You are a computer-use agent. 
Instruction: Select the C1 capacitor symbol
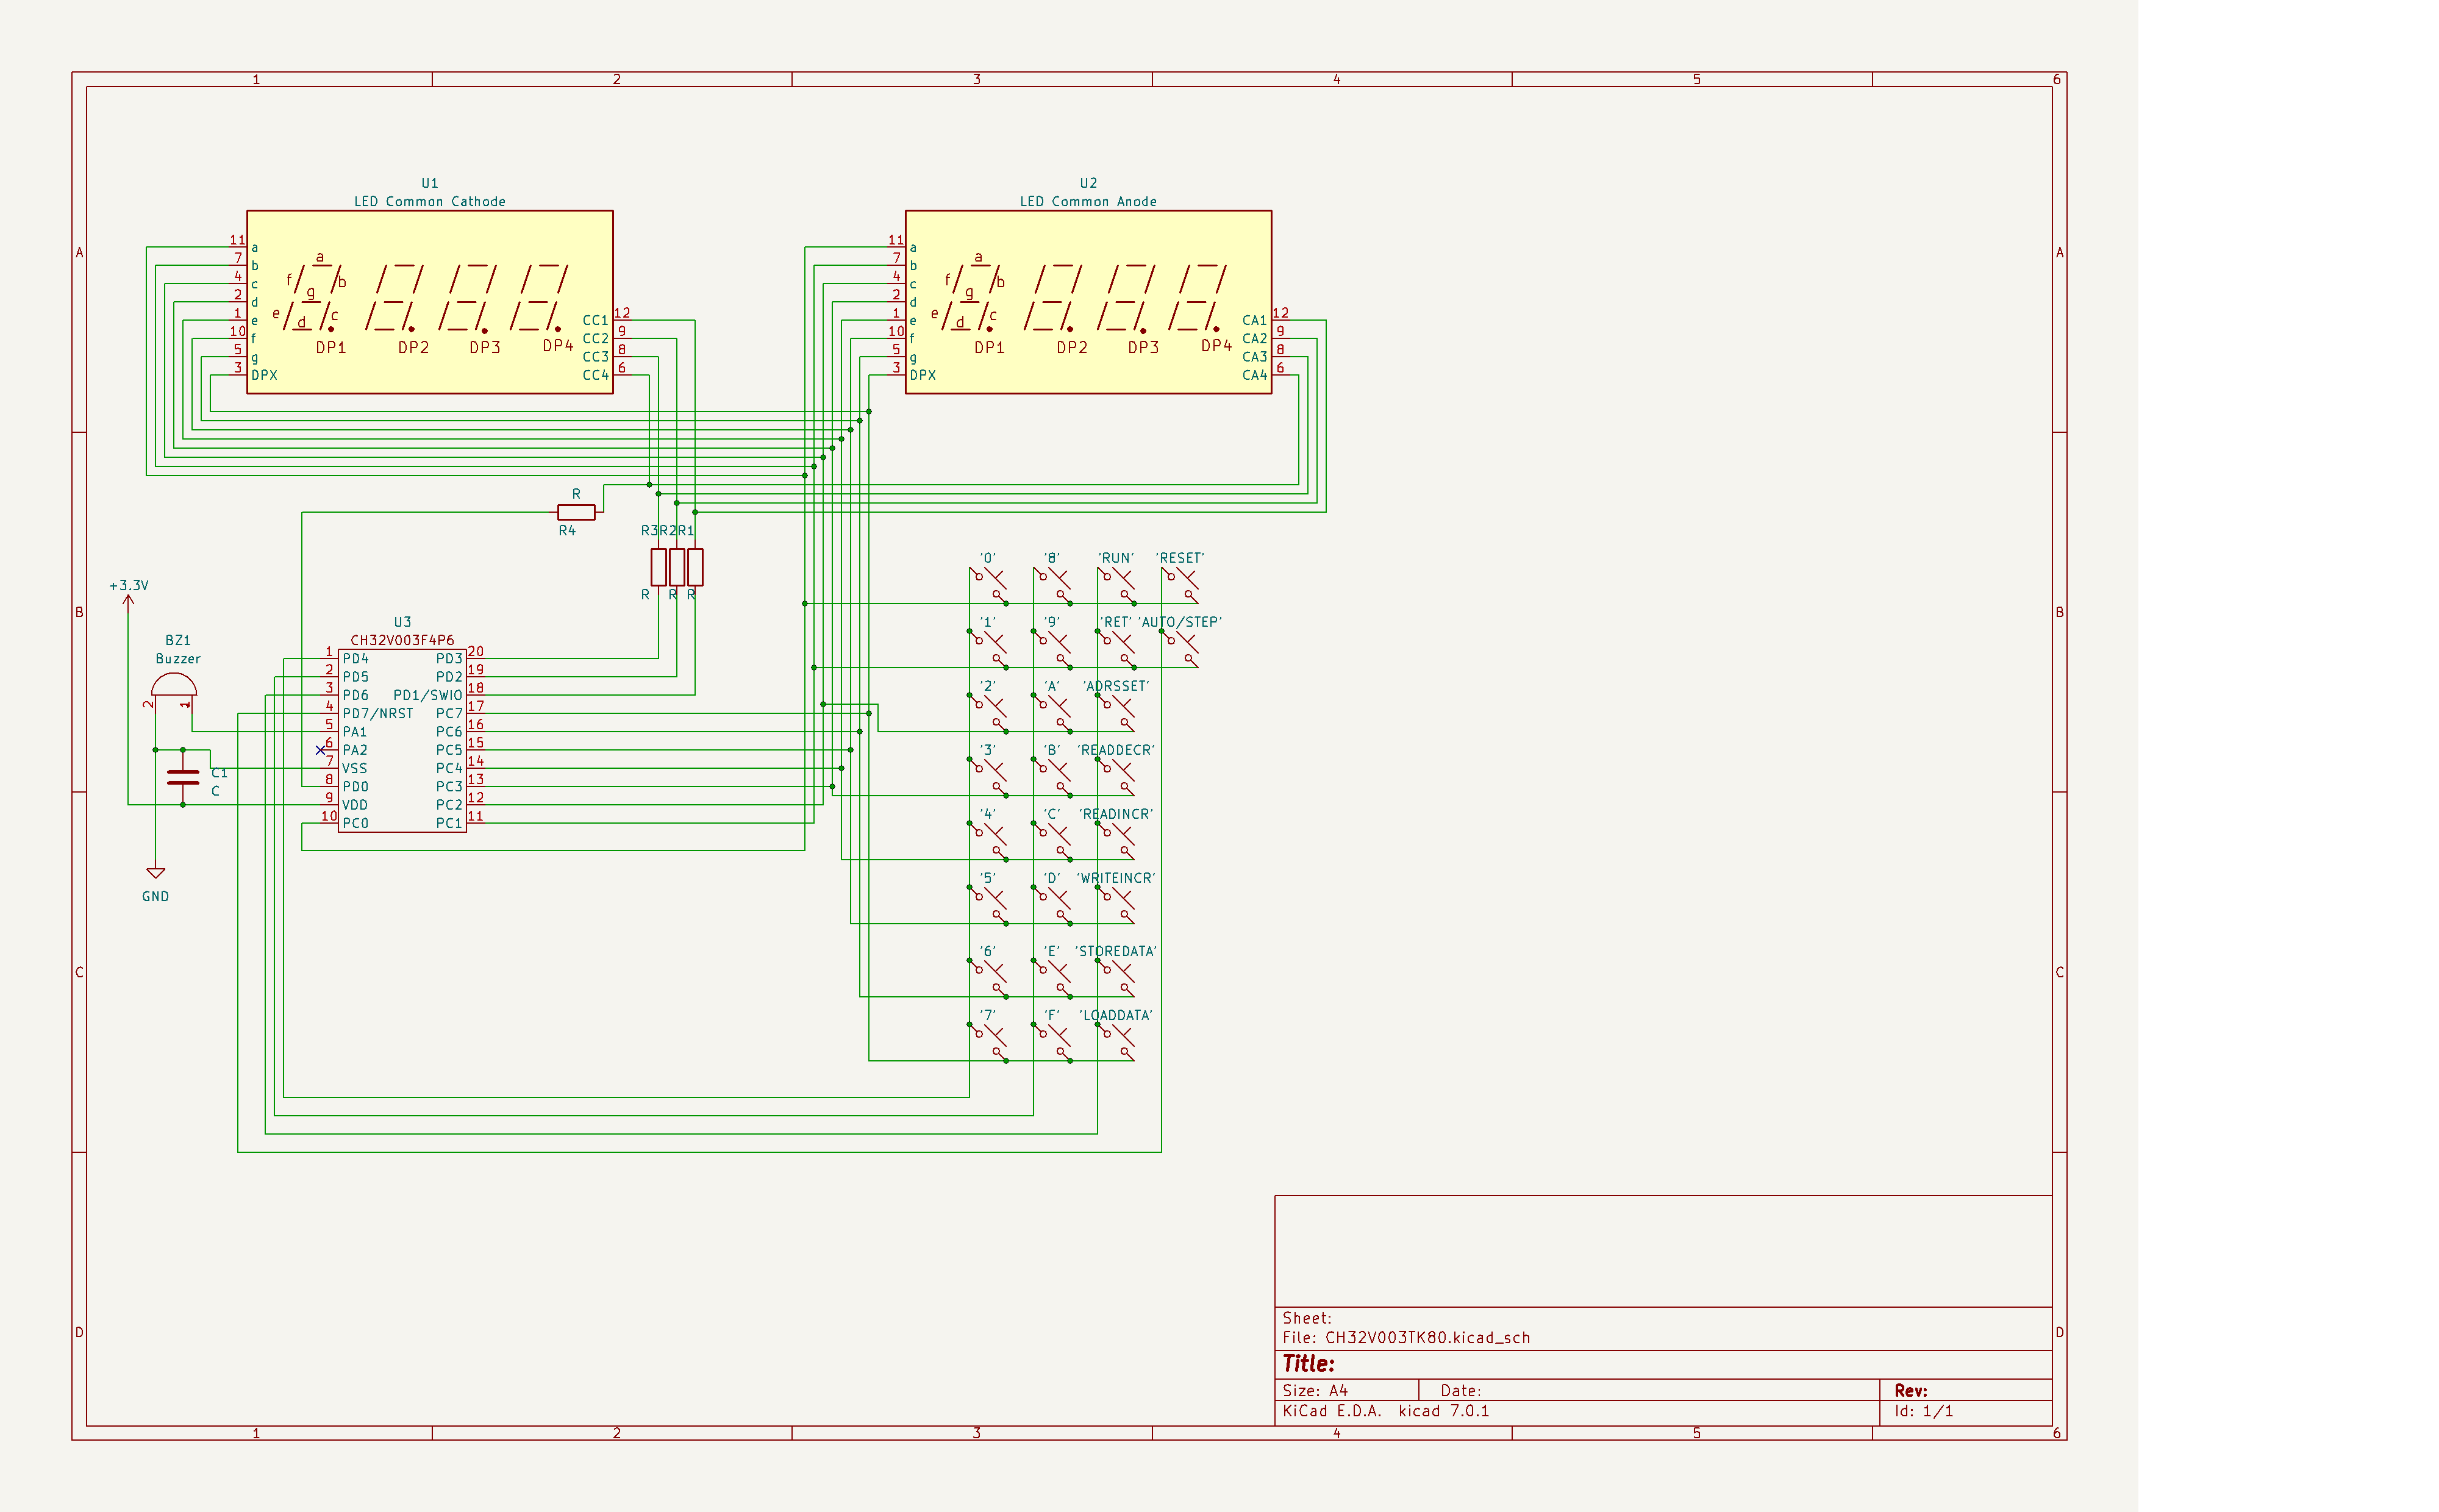point(183,777)
